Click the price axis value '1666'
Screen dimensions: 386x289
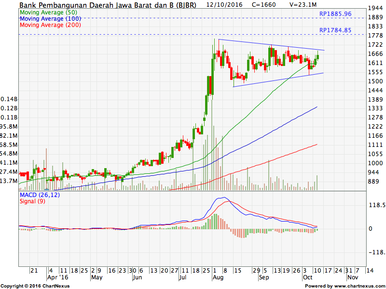375,54
